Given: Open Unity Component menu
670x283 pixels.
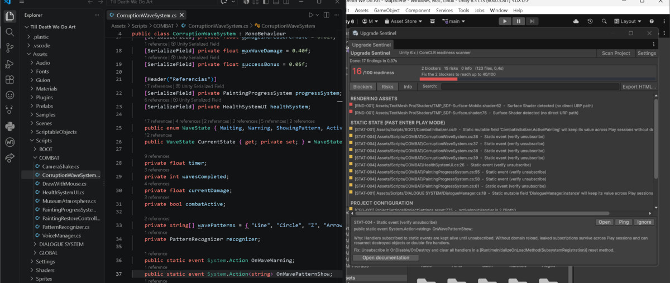Looking at the screenshot, I should pyautogui.click(x=418, y=11).
